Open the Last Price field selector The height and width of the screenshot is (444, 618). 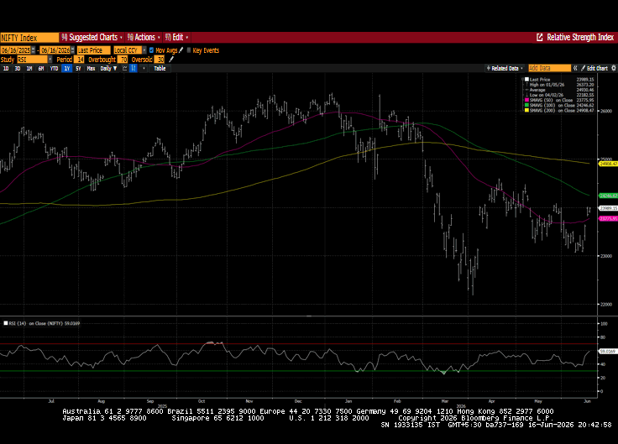tap(93, 50)
